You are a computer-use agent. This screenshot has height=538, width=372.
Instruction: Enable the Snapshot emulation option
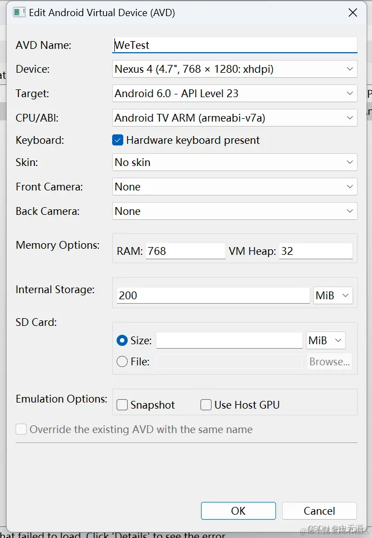(122, 405)
